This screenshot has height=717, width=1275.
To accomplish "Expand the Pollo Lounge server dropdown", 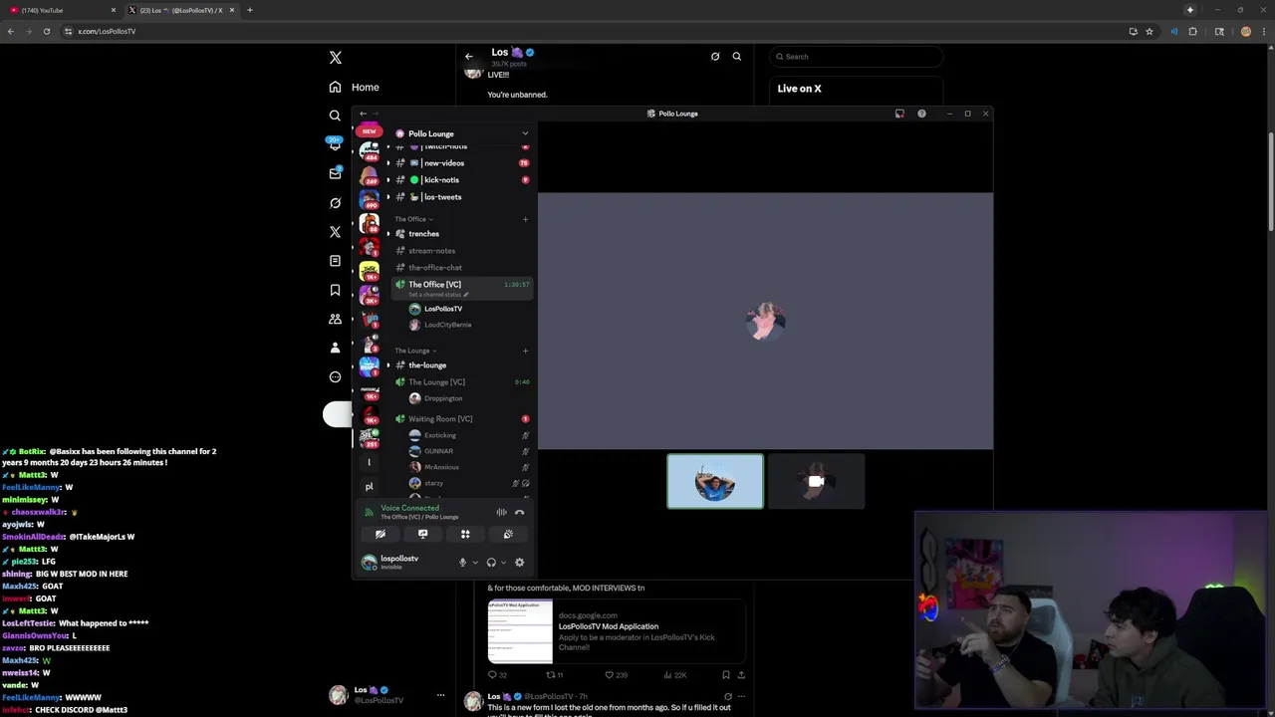I will click(x=525, y=133).
